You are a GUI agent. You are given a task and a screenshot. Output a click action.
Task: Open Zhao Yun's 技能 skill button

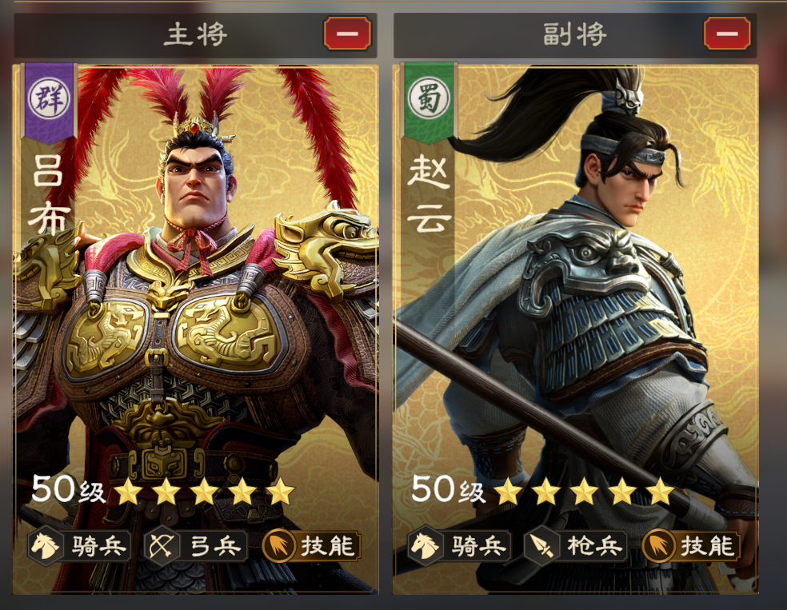(x=691, y=545)
